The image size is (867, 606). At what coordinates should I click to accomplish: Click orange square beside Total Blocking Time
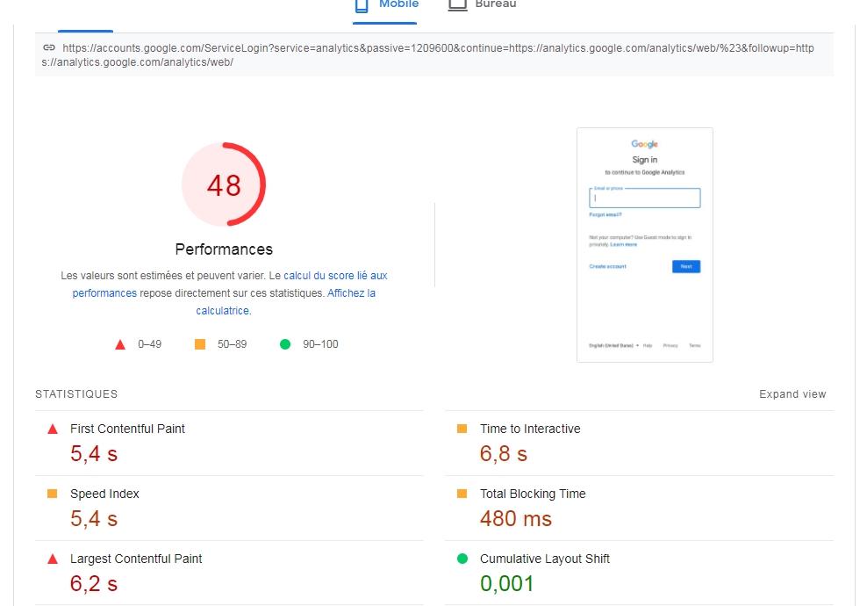(x=462, y=494)
